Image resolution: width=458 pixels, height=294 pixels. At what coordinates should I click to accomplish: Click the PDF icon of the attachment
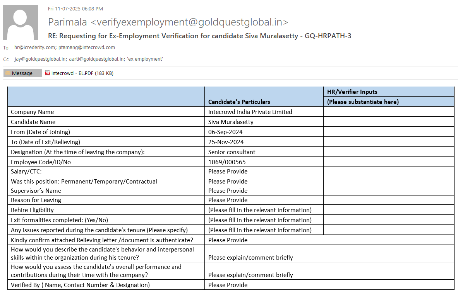48,73
